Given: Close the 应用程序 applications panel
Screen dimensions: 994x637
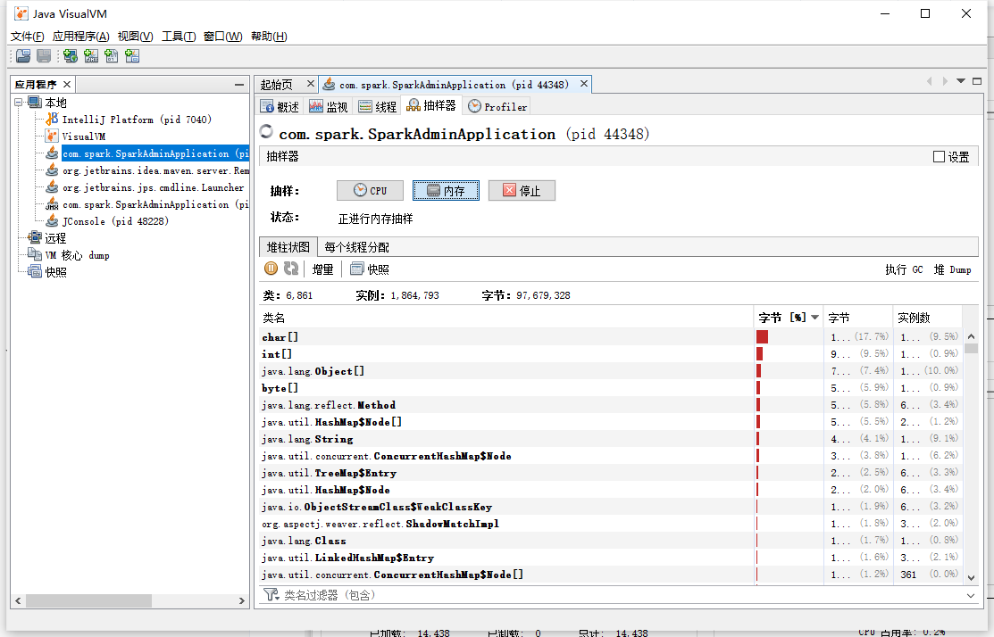Looking at the screenshot, I should pyautogui.click(x=67, y=84).
